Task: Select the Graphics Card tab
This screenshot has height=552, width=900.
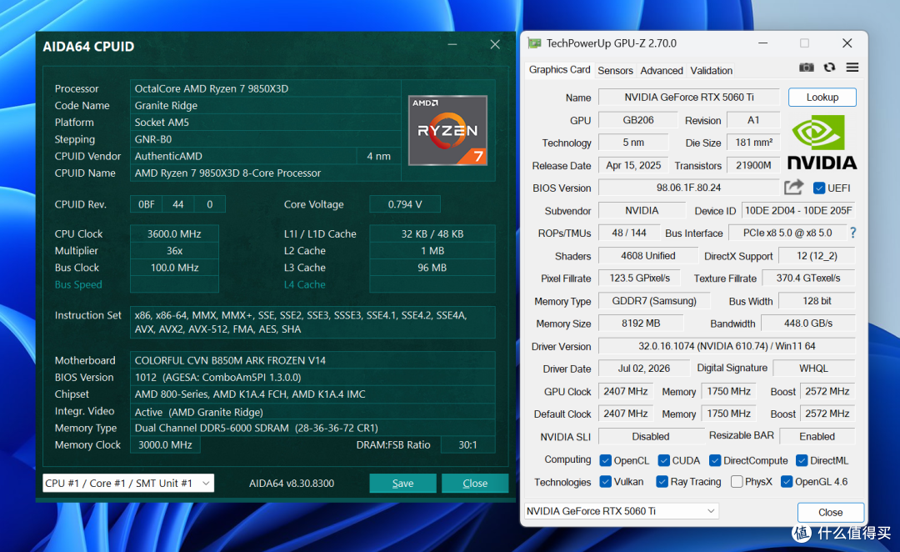Action: pyautogui.click(x=559, y=69)
